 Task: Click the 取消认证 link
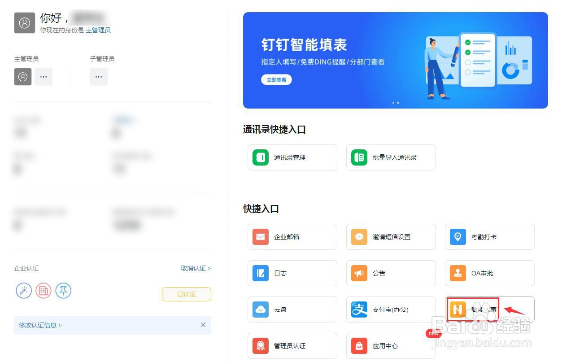196,268
